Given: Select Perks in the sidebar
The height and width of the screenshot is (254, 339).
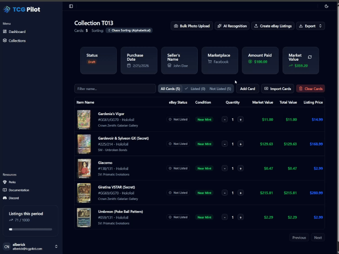Looking at the screenshot, I should click(12, 182).
